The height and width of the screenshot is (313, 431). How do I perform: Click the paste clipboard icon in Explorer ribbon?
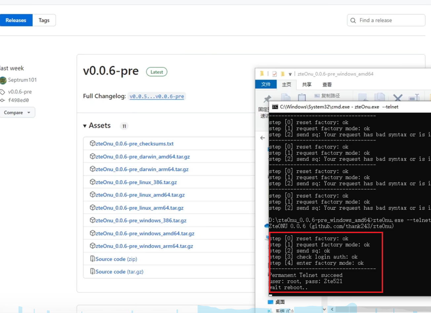tap(301, 97)
